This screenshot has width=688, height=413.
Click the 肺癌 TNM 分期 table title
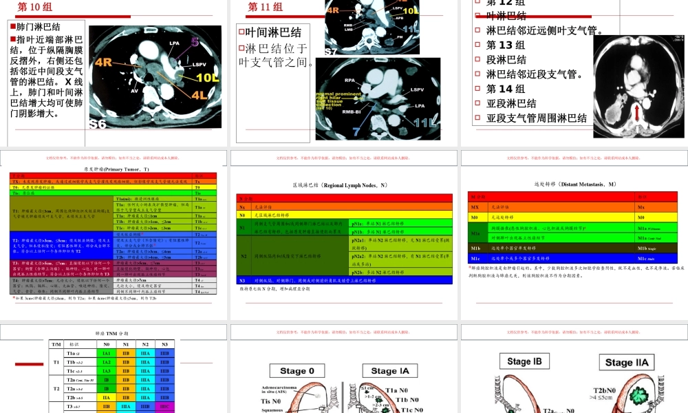point(112,334)
